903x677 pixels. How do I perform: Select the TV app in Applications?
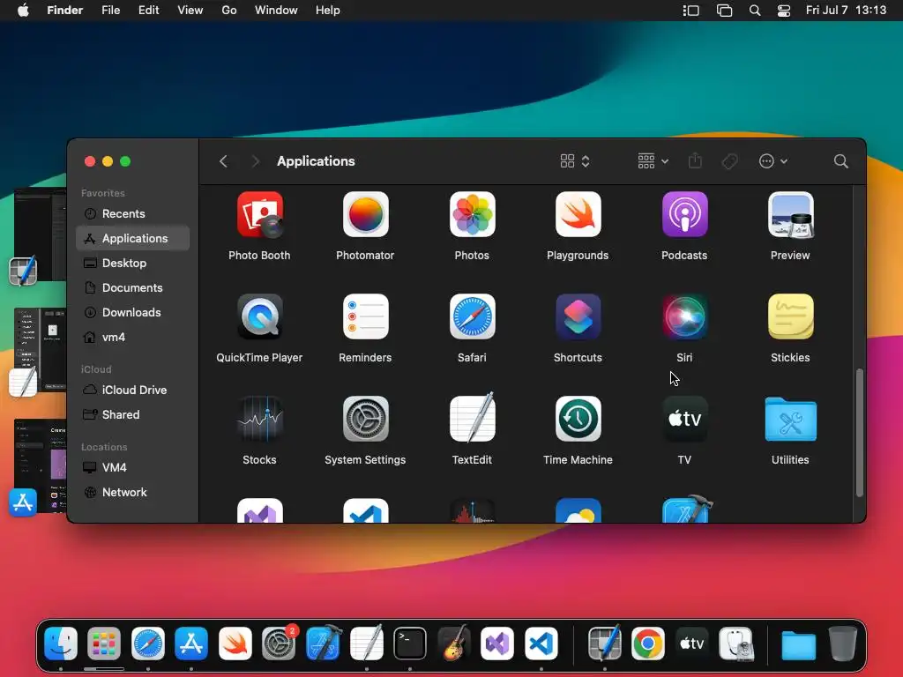coord(684,419)
